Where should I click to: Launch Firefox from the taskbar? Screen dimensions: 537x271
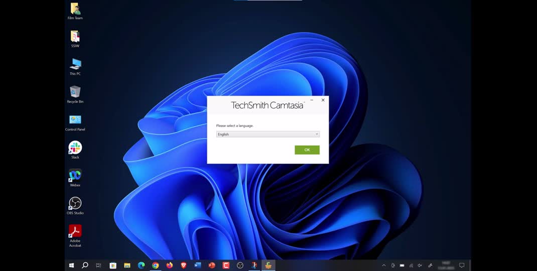tap(170, 265)
